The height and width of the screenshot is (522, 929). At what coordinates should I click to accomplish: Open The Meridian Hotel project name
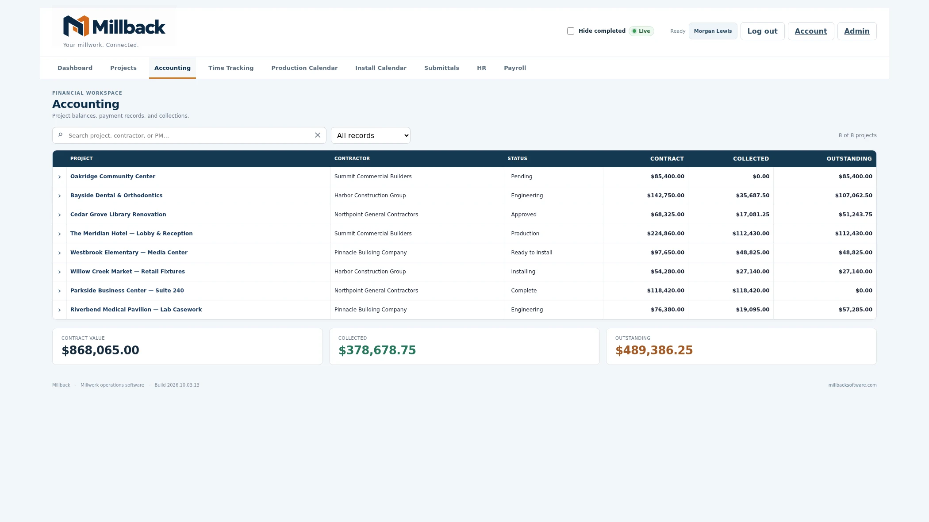pyautogui.click(x=131, y=233)
